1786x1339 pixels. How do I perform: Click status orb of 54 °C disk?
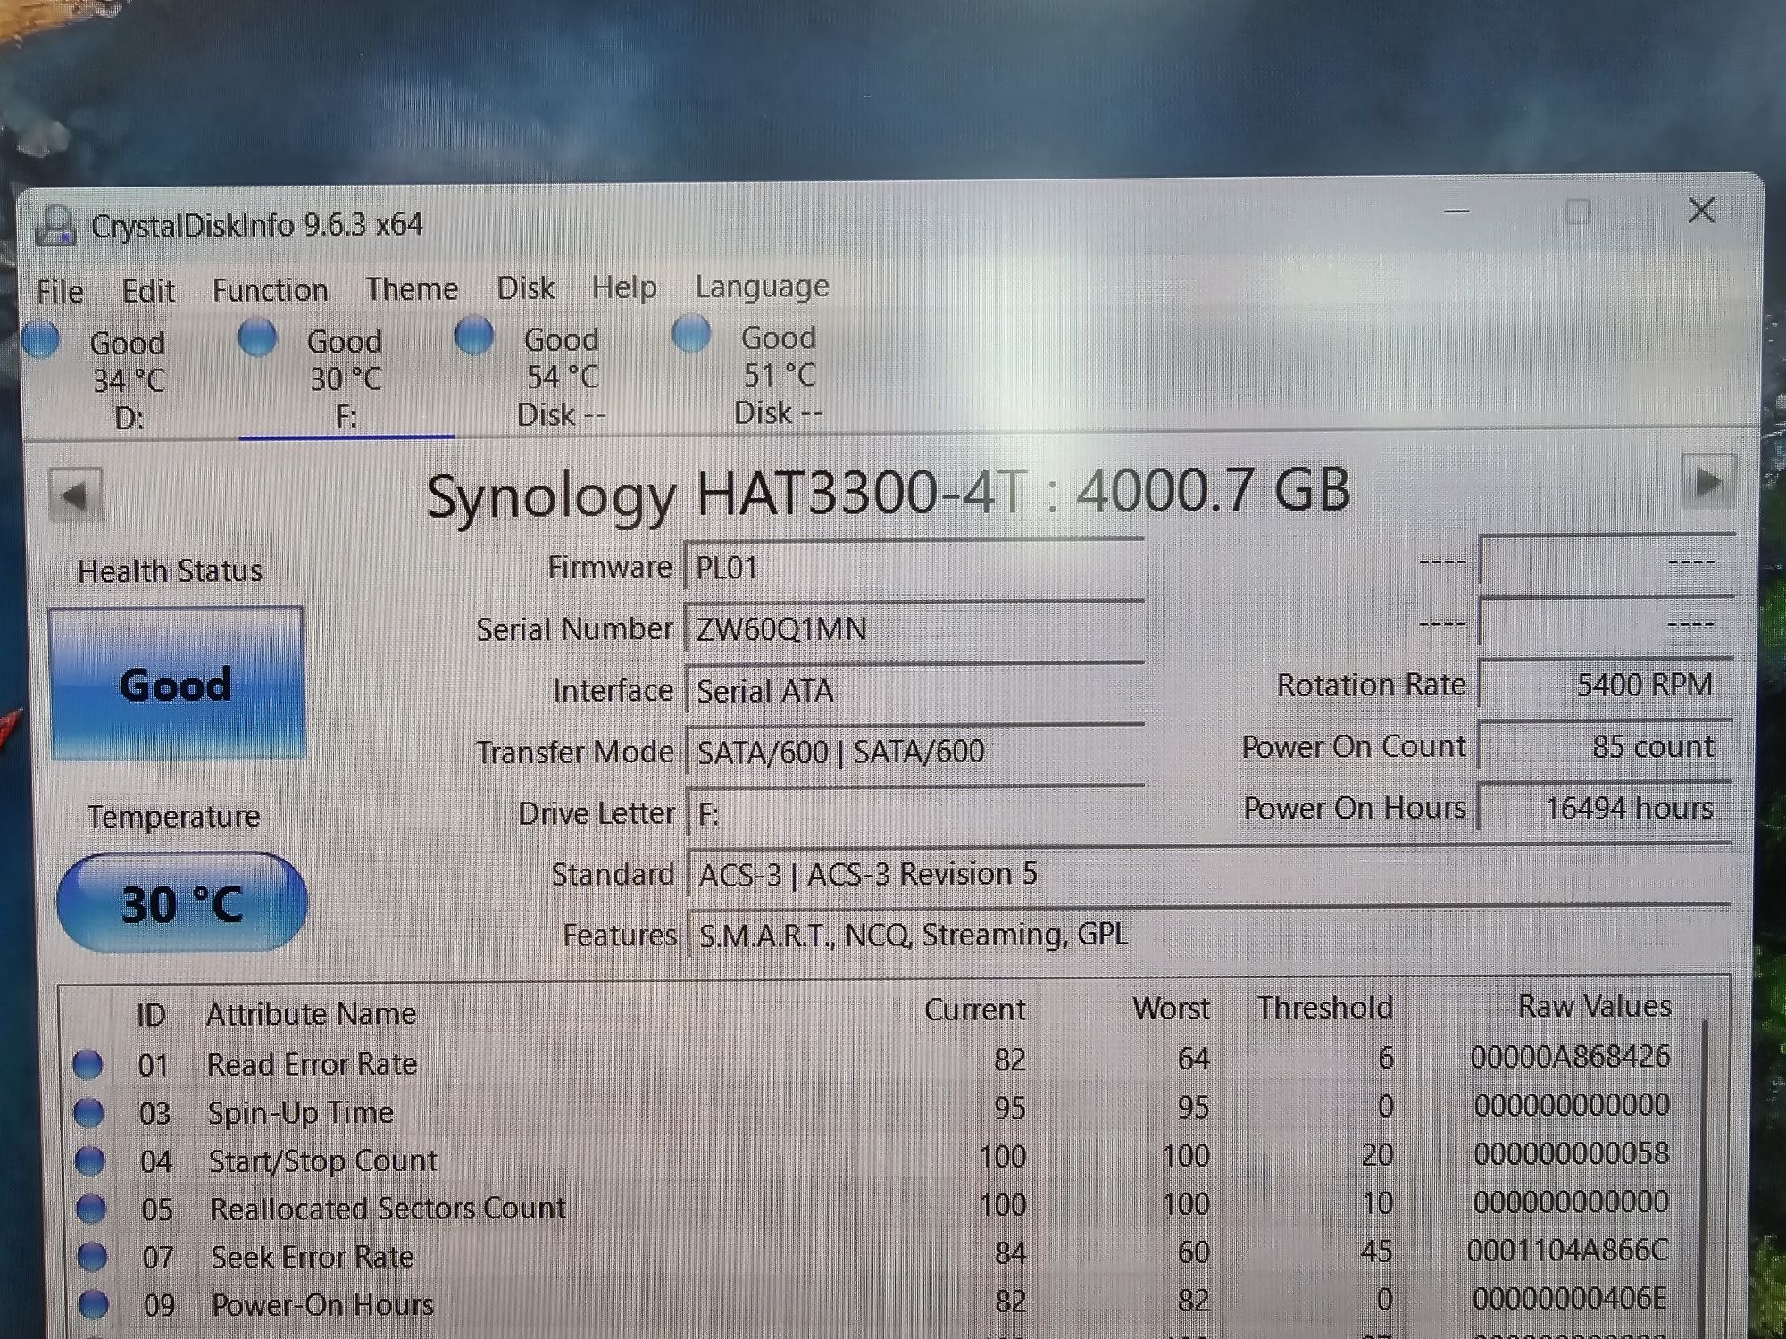474,337
